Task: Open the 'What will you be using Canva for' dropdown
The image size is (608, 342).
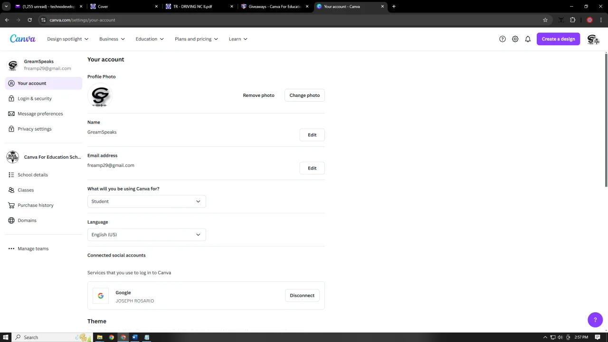Action: [x=146, y=201]
